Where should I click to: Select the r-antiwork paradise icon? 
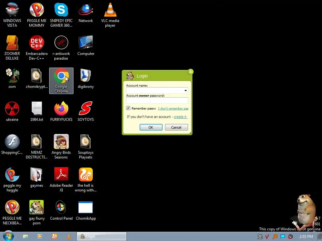pyautogui.click(x=61, y=48)
